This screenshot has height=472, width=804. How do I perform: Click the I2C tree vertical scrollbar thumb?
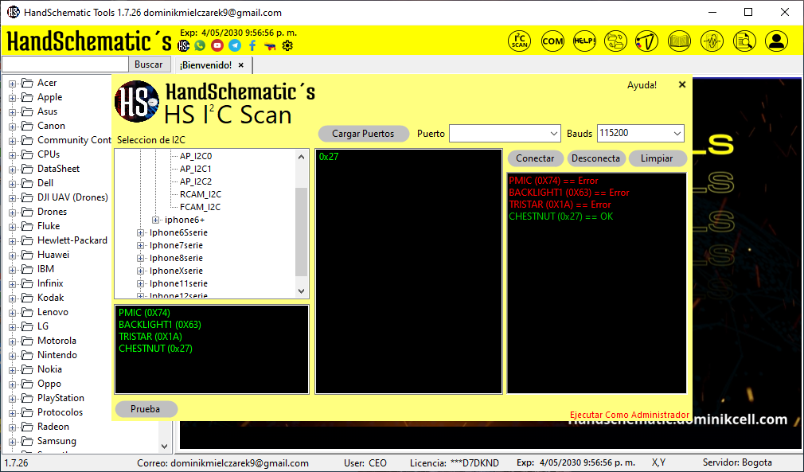tap(302, 232)
